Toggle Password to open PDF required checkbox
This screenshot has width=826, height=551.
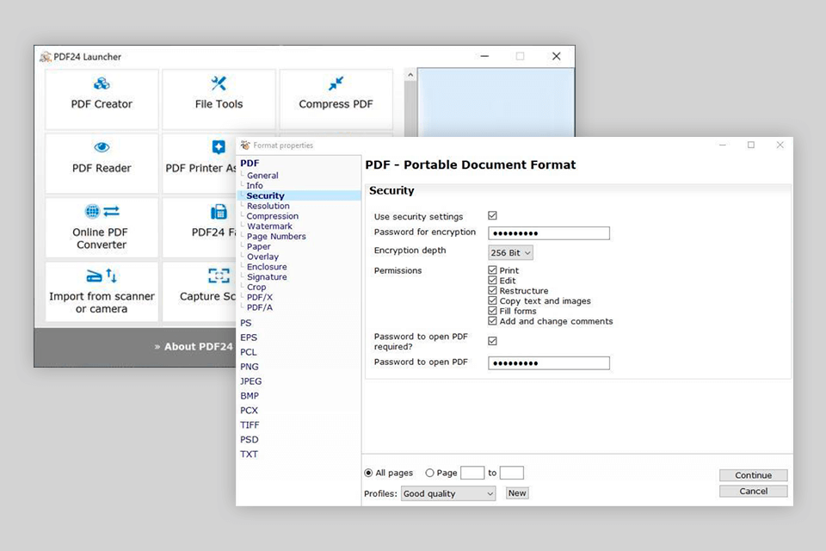coord(492,341)
